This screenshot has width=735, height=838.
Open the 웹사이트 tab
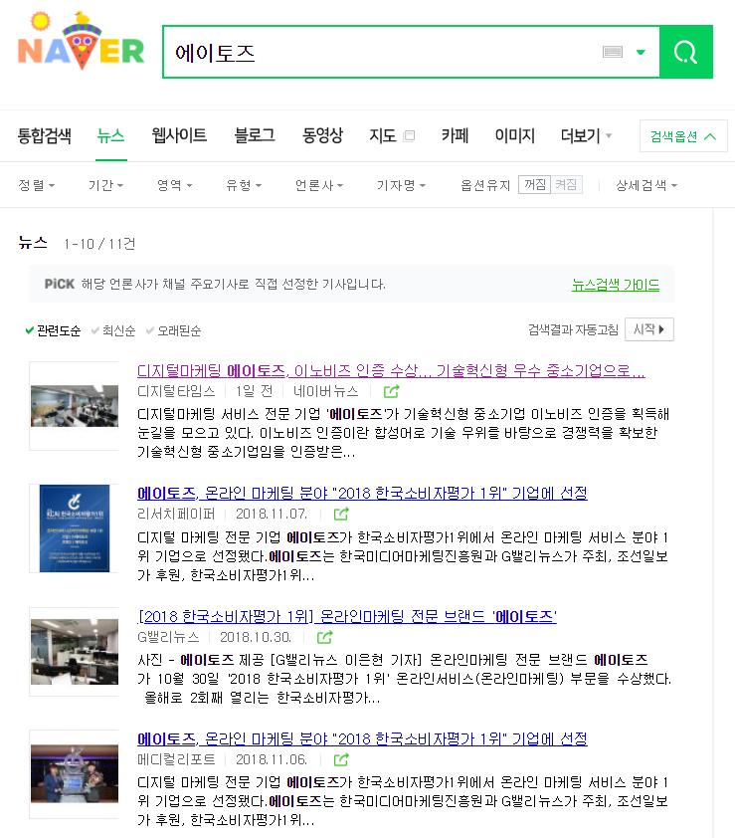click(x=179, y=135)
